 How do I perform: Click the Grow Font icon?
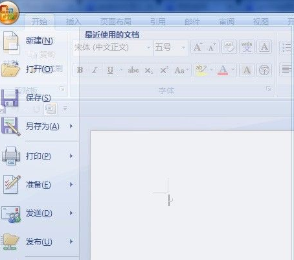click(x=198, y=47)
